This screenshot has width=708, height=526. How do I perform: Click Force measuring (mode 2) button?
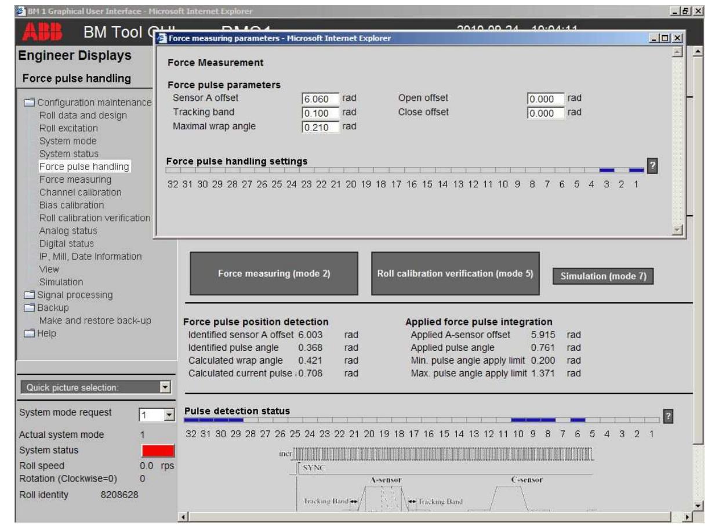pos(274,274)
